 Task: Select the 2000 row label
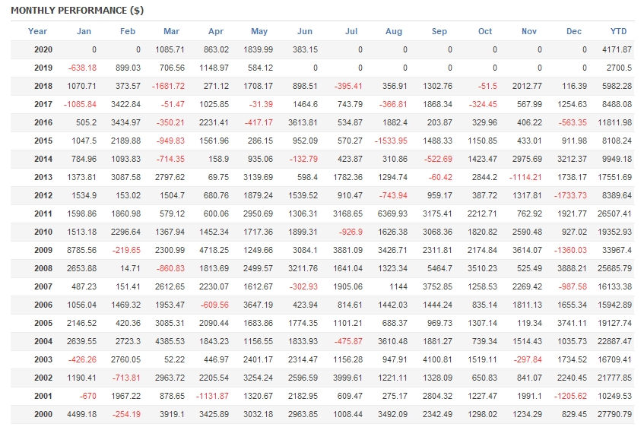(x=43, y=414)
